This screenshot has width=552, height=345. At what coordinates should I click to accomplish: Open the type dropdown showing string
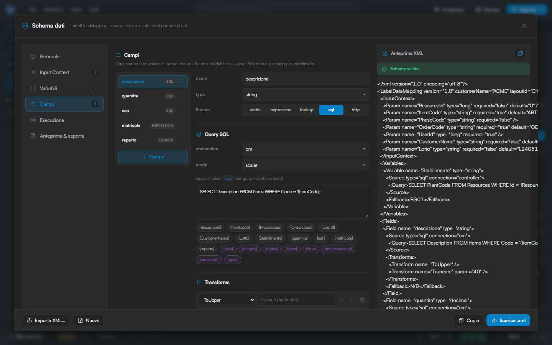pos(306,95)
